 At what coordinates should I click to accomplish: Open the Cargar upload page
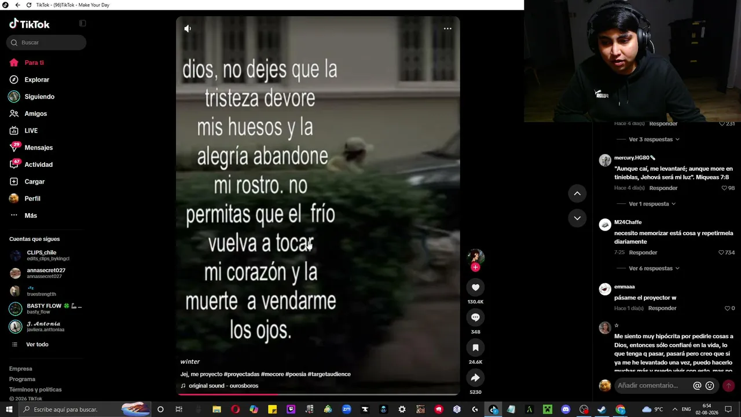(x=27, y=182)
